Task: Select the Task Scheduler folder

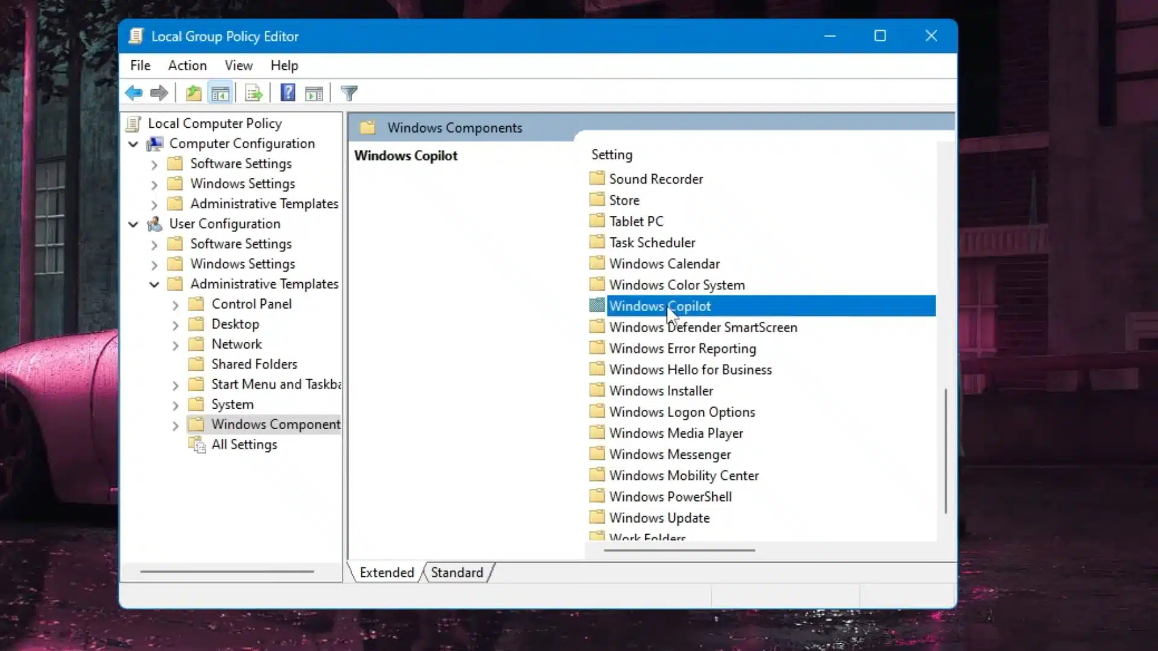Action: 652,242
